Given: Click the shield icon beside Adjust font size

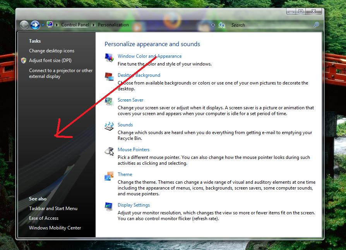Looking at the screenshot, I should pos(24,60).
